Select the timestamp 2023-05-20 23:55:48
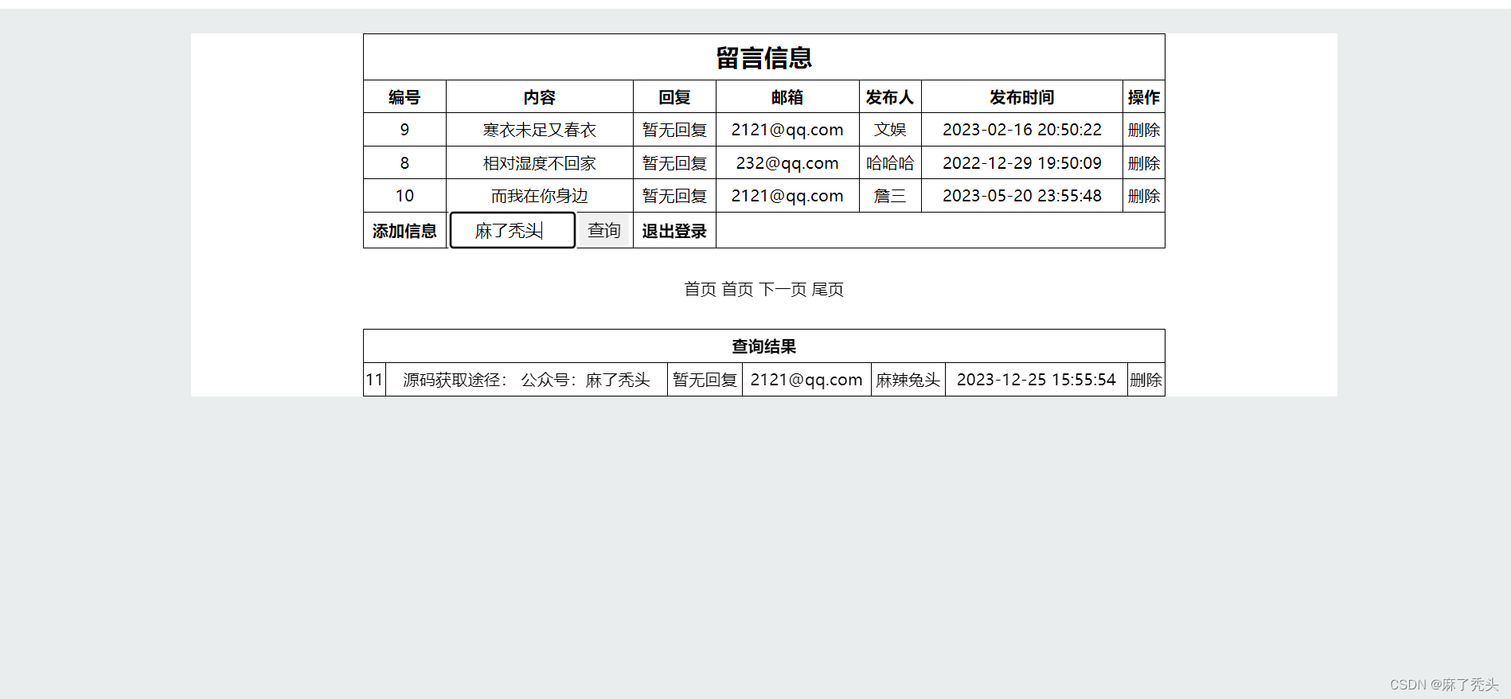The image size is (1511, 699). (x=1022, y=196)
